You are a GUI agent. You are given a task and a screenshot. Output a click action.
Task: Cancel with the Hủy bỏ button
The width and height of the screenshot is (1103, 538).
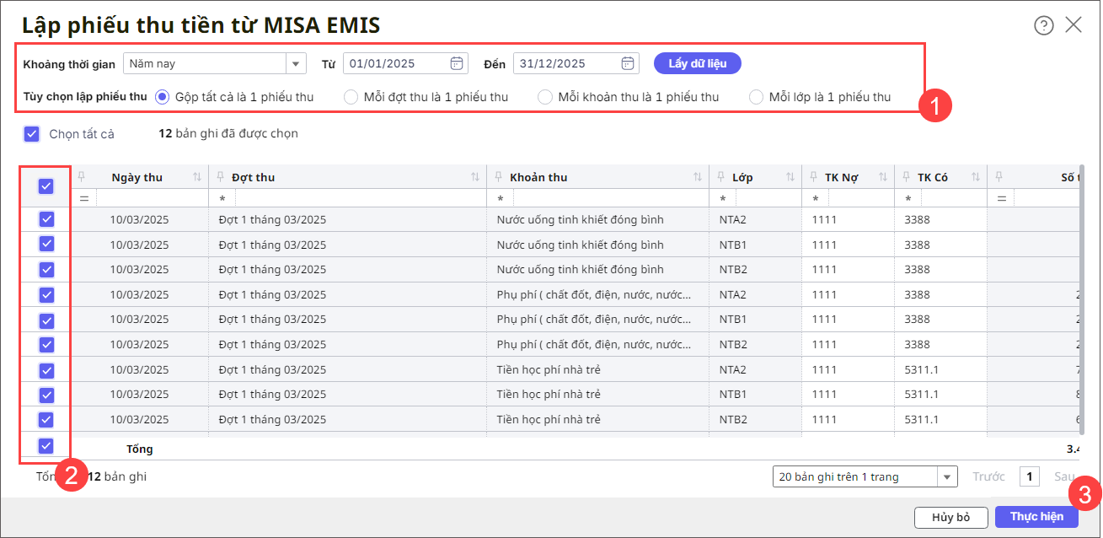(950, 517)
